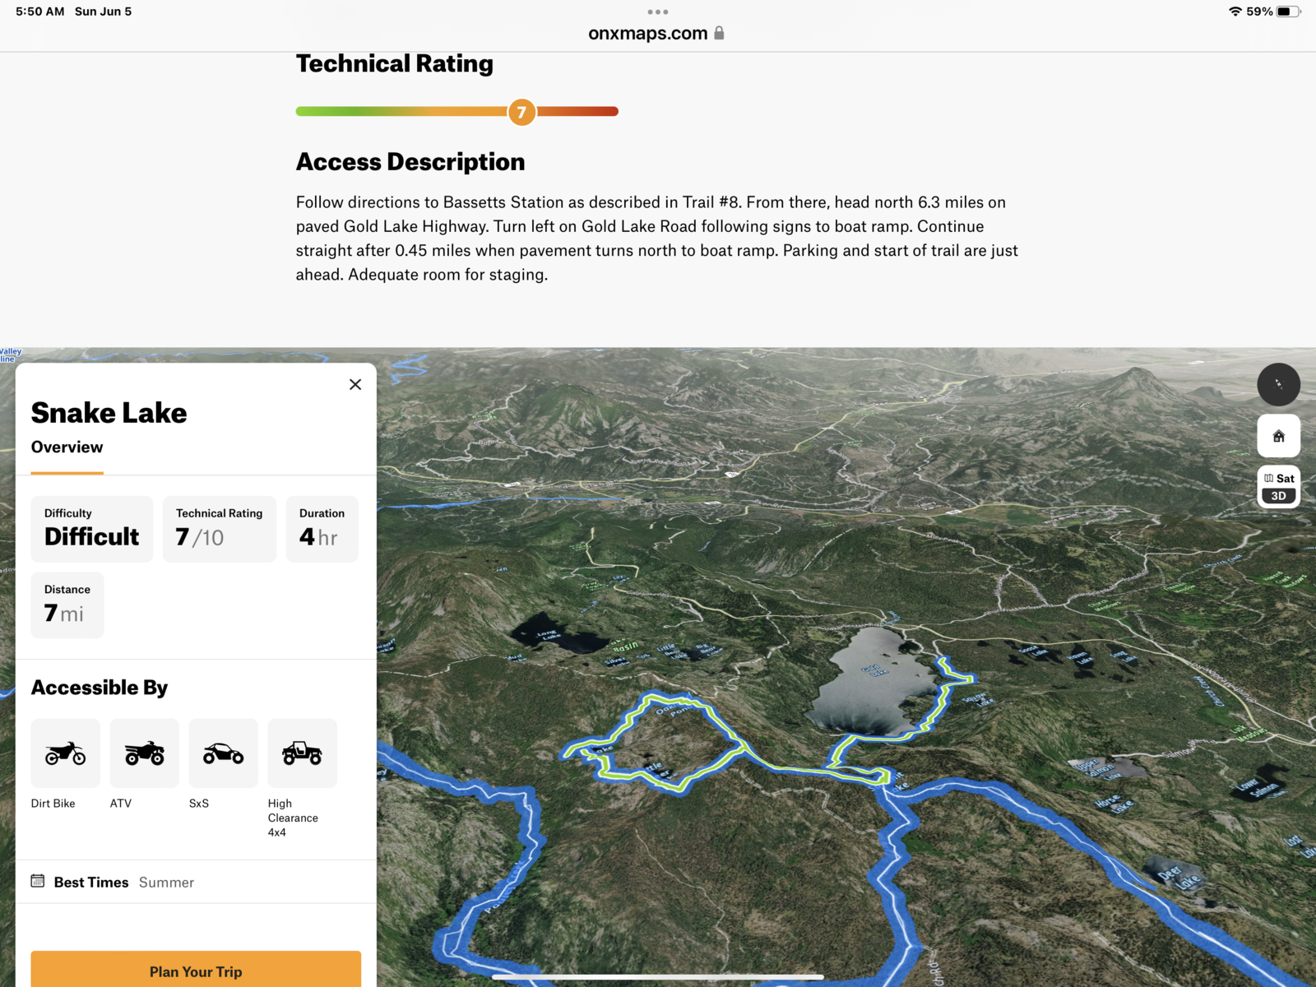
Task: Tap the Duration 4 hr card
Action: 322,529
